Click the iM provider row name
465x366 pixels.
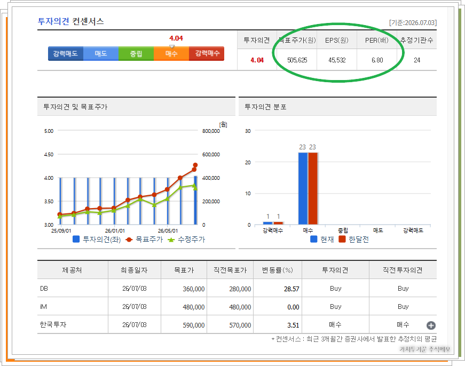(43, 307)
